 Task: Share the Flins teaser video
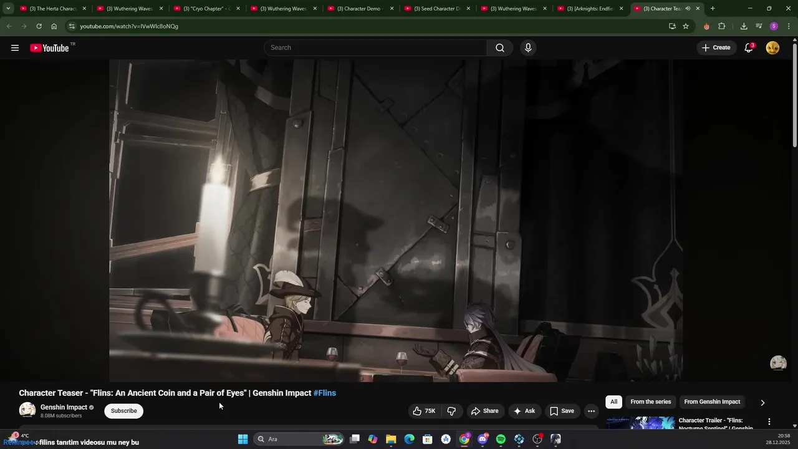[485, 411]
